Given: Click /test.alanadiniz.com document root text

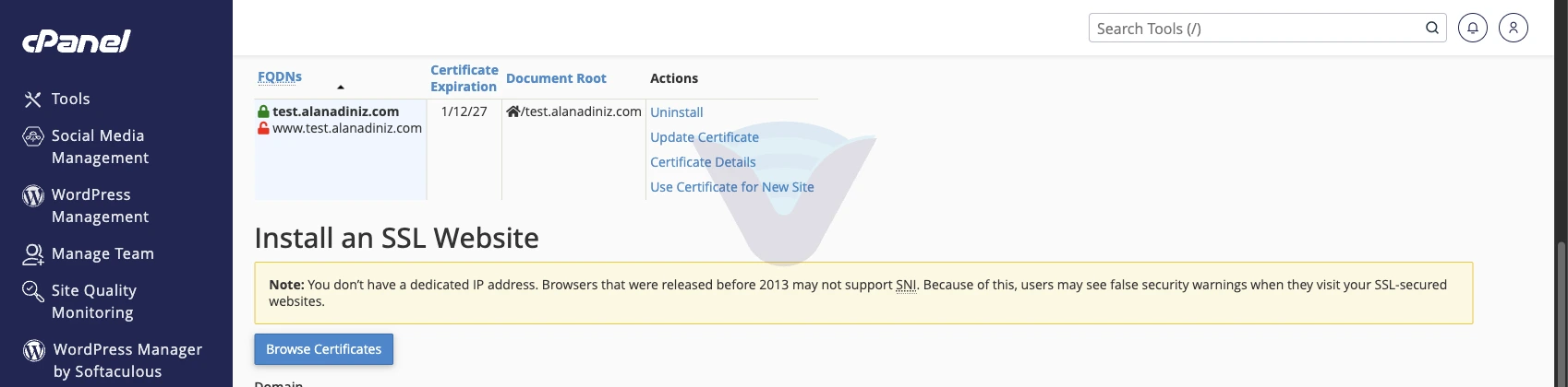Looking at the screenshot, I should pyautogui.click(x=582, y=111).
